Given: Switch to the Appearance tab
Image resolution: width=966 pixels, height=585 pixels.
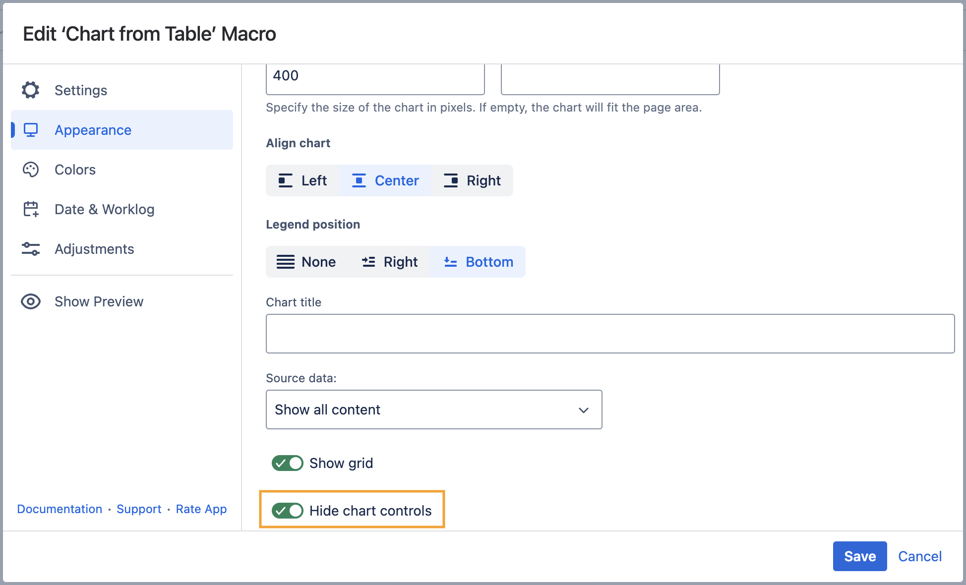Looking at the screenshot, I should (x=93, y=130).
